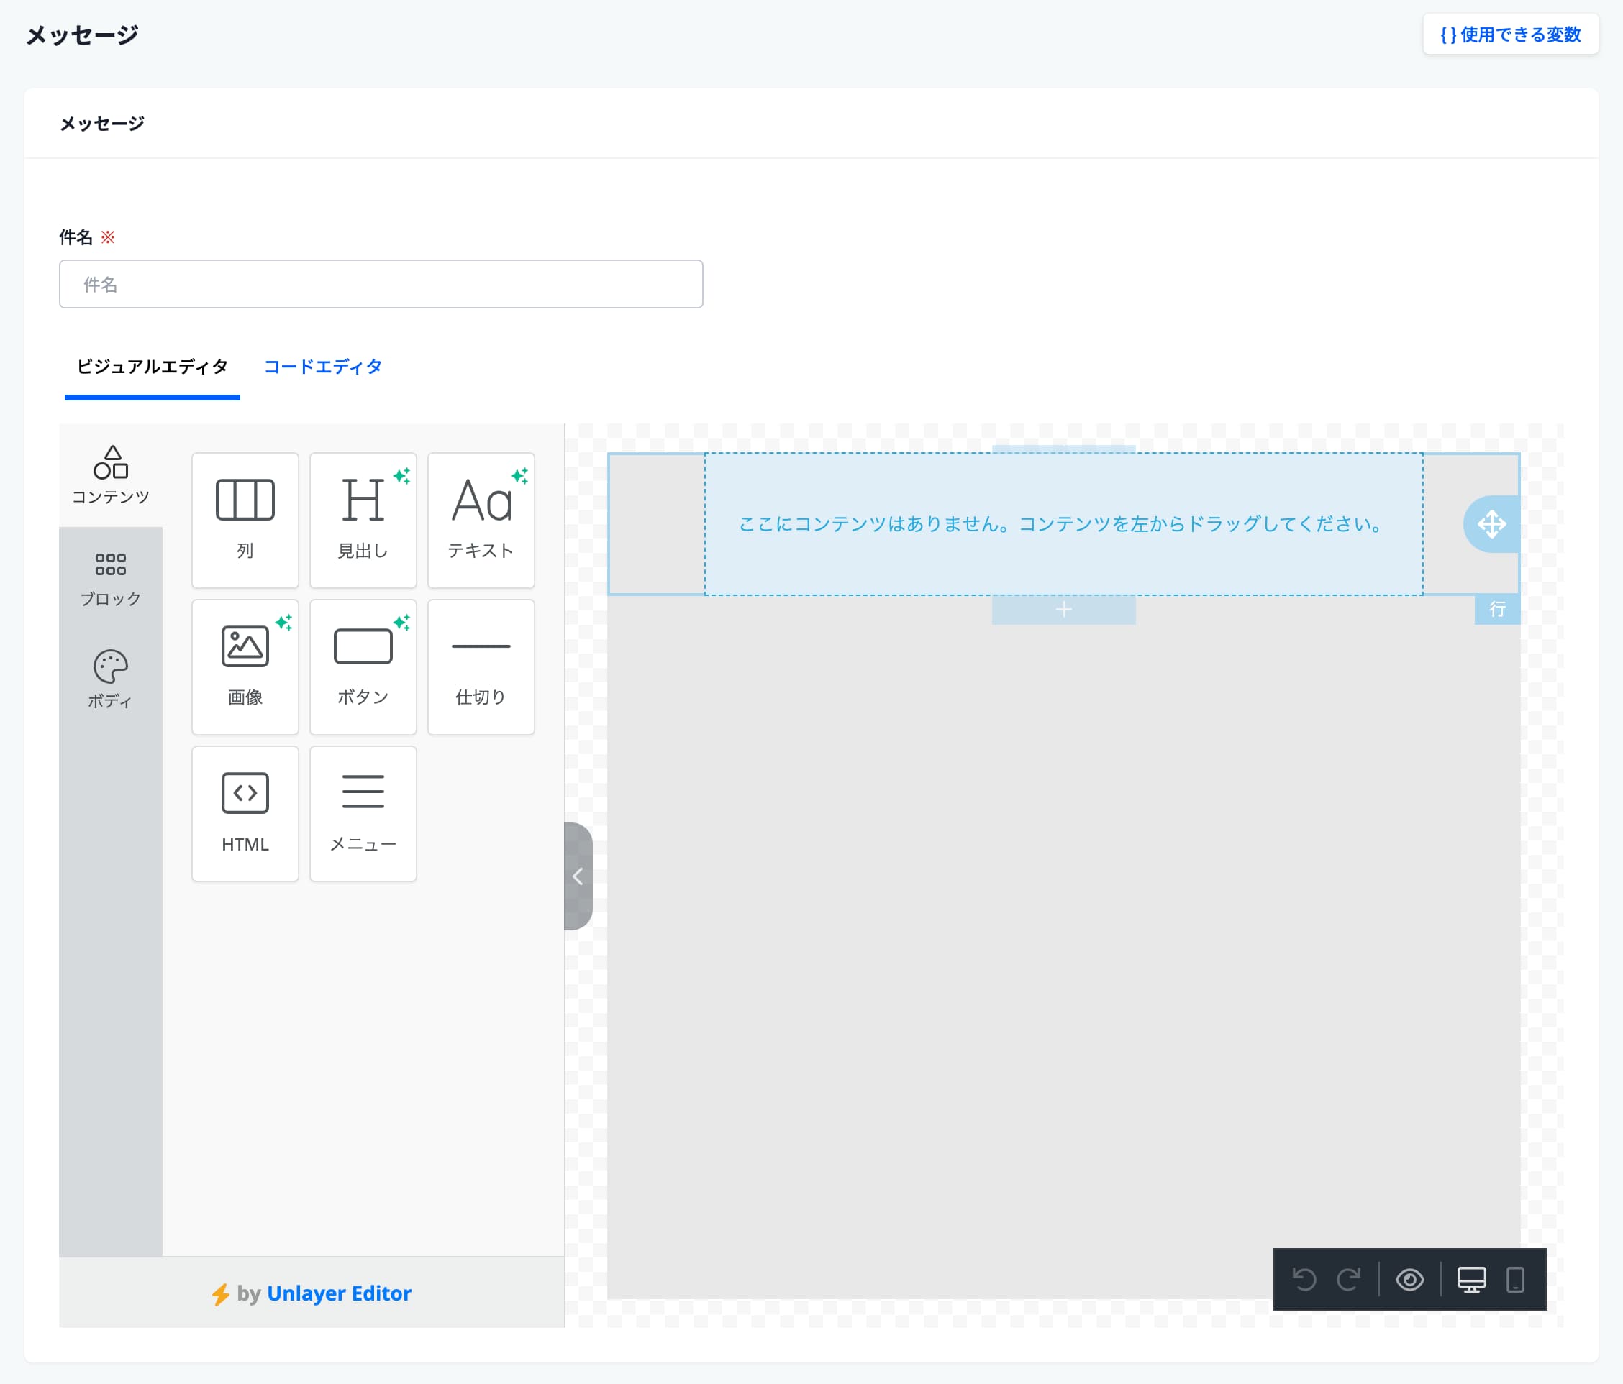Select the ボタン (Button) content tile

click(x=363, y=666)
